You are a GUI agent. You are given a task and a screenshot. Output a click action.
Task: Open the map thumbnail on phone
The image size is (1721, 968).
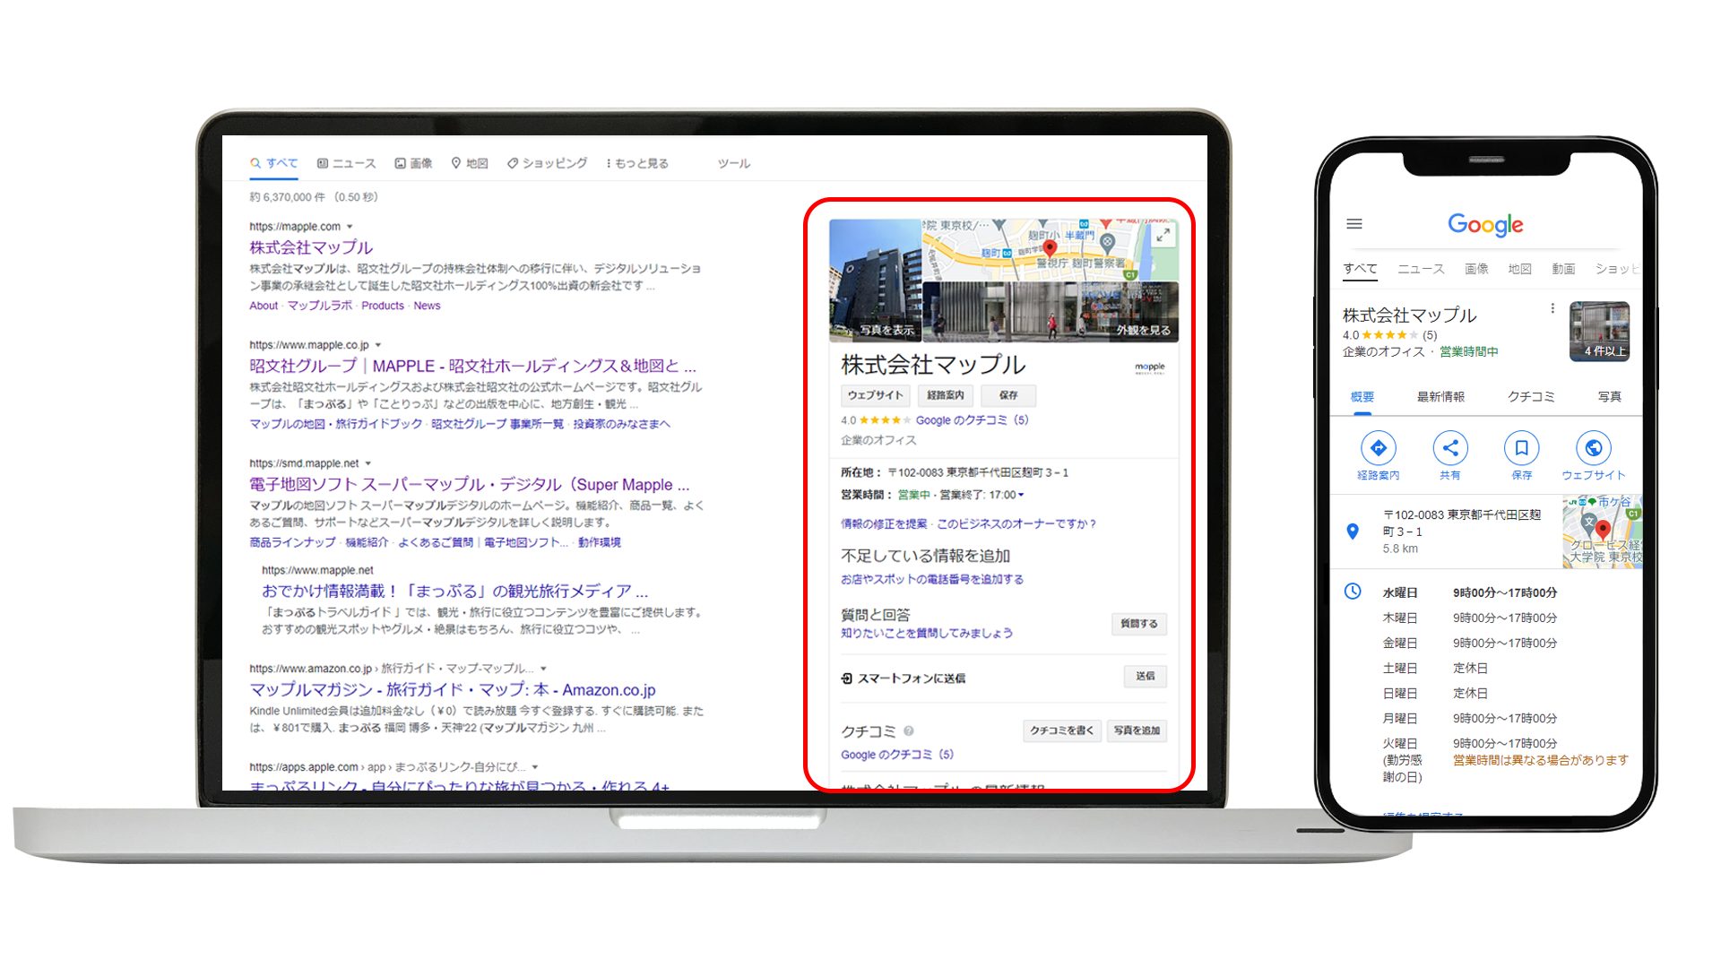pyautogui.click(x=1603, y=532)
